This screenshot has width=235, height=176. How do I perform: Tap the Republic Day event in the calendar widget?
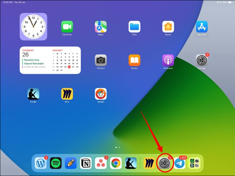(32, 60)
